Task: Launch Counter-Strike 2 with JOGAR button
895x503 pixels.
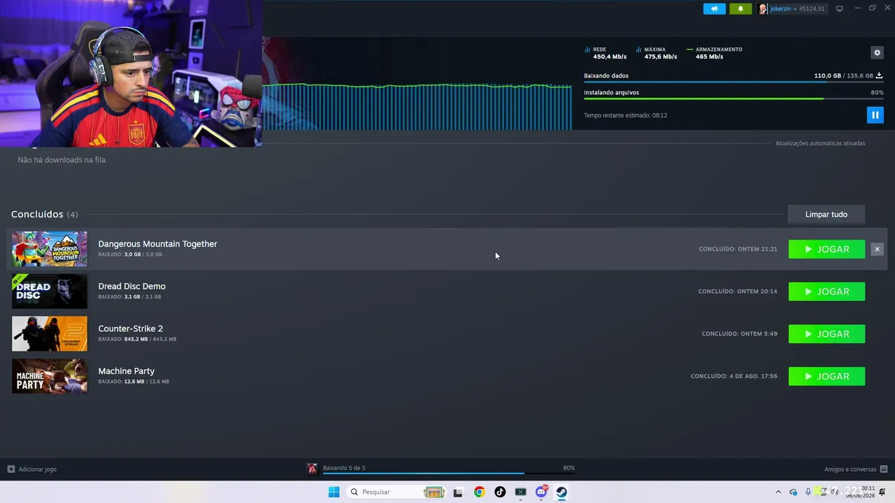Action: 826,334
